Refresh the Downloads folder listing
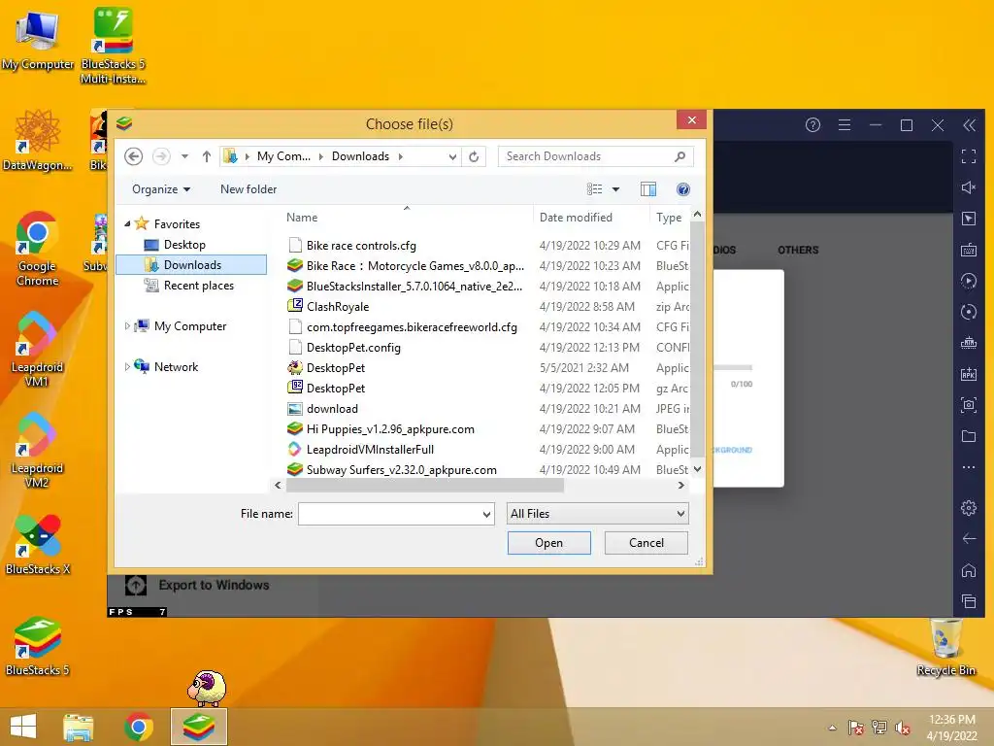 tap(474, 156)
